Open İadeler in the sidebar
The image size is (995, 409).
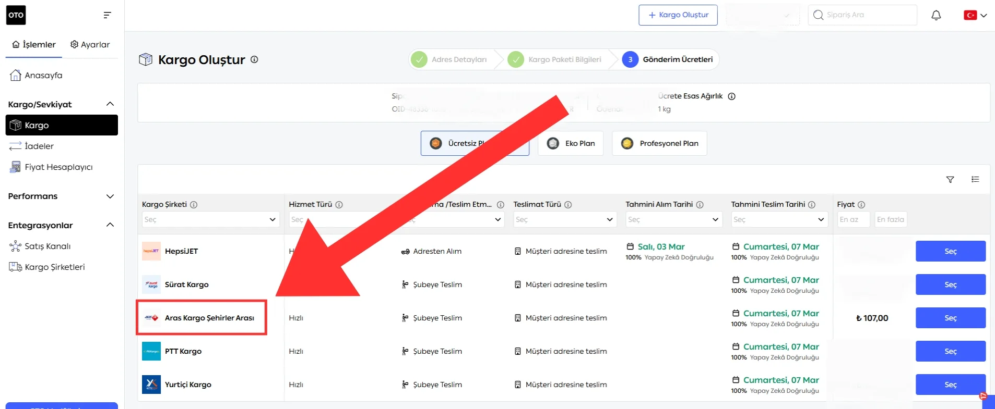(x=39, y=146)
